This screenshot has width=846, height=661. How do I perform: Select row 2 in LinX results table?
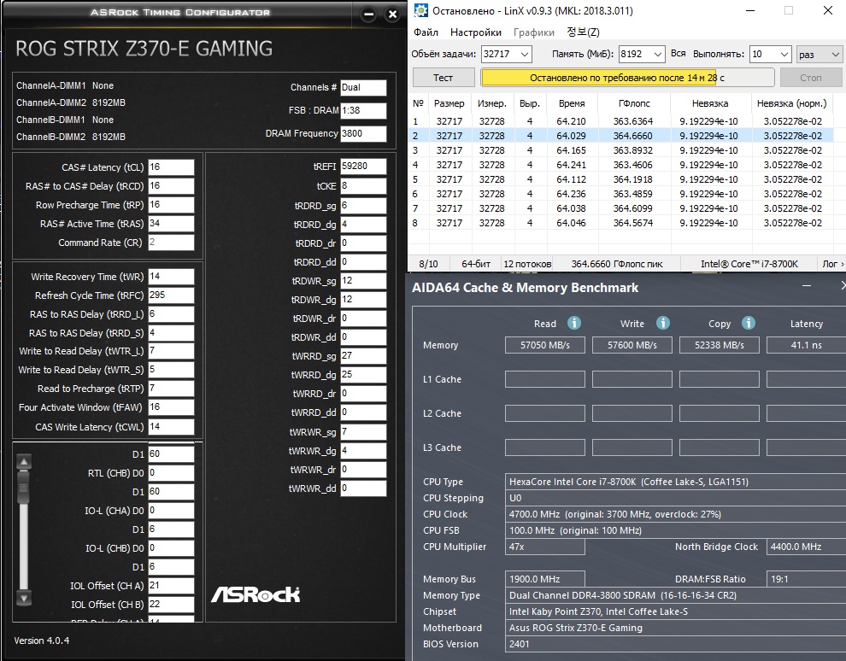621,136
